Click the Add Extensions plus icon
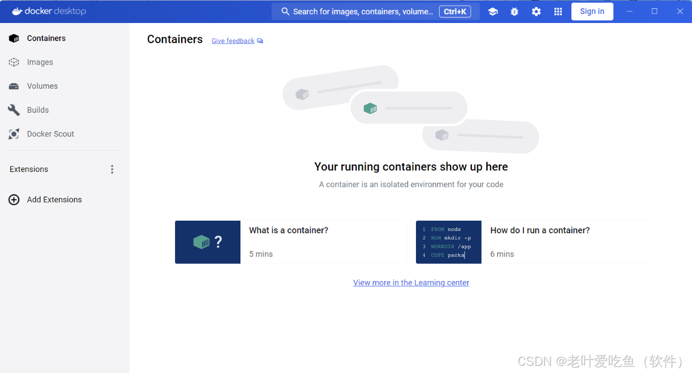This screenshot has width=692, height=373. [x=14, y=199]
